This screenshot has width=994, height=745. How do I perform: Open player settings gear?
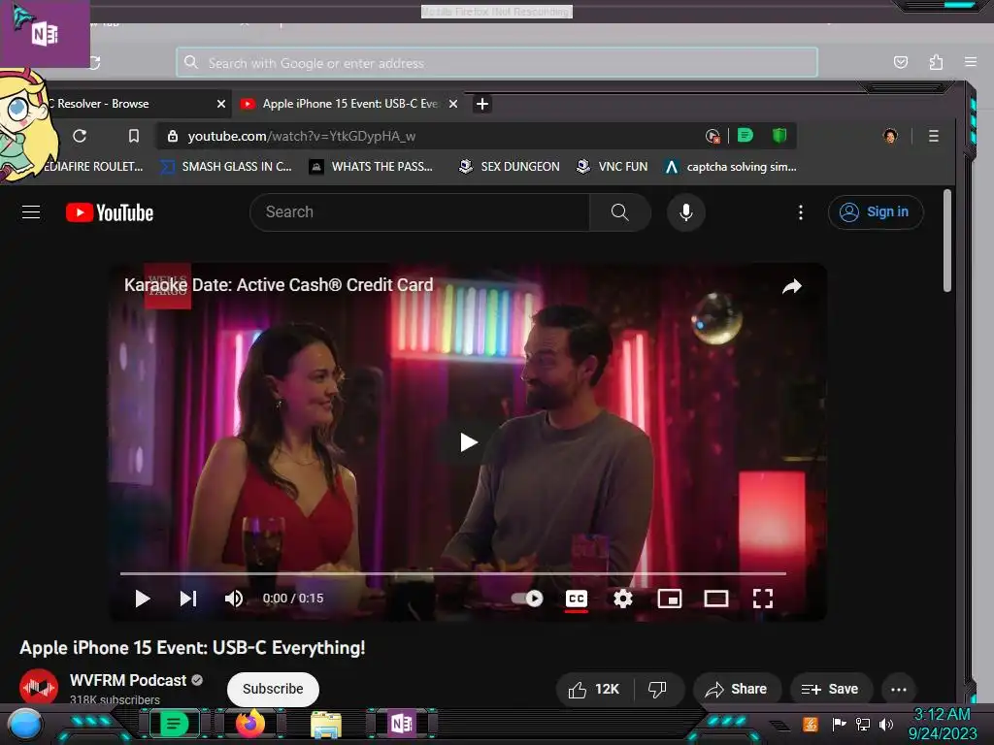[623, 599]
